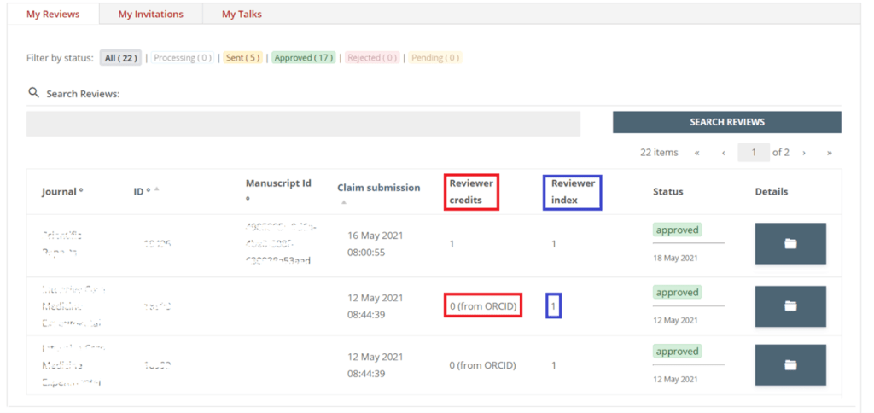Go to first page of reviews
Image resolution: width=874 pixels, height=413 pixels.
pos(697,153)
